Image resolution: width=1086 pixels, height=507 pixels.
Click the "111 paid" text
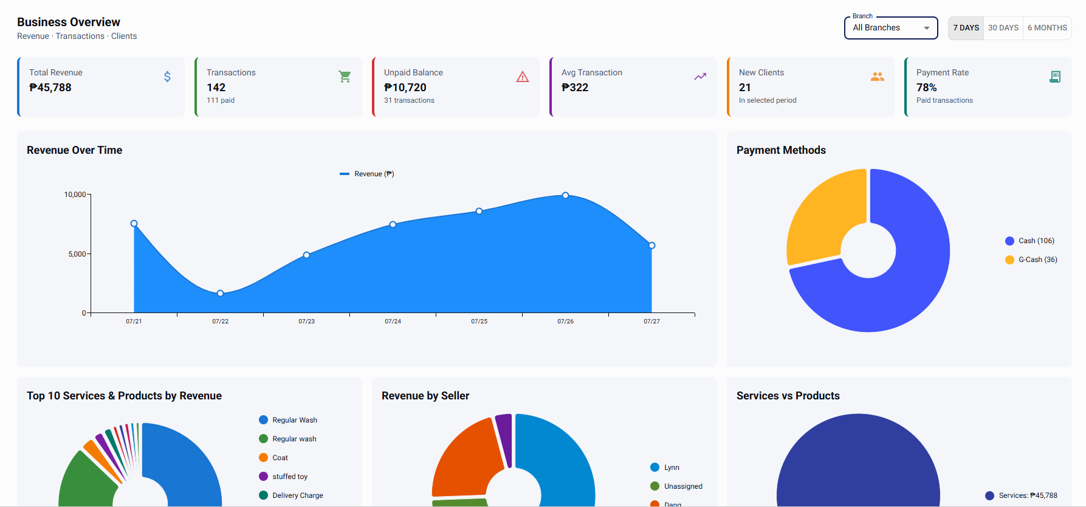tap(221, 100)
